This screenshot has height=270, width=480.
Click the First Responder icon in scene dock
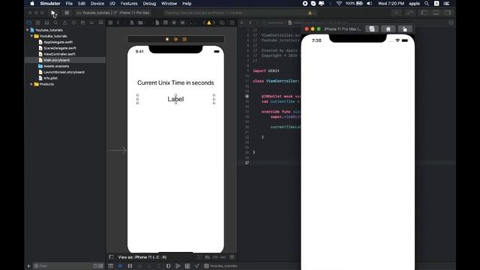click(175, 39)
